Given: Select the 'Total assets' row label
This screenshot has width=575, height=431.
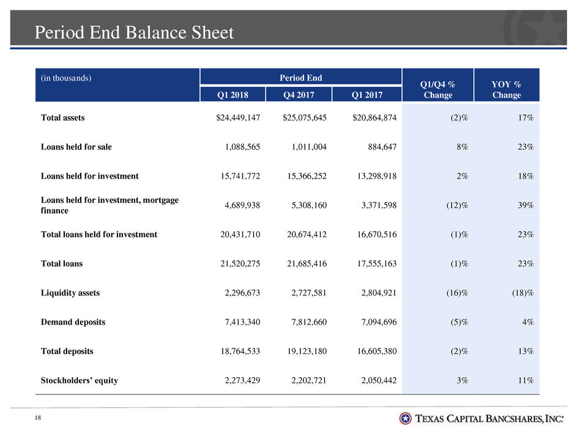Looking at the screenshot, I should click(63, 117).
